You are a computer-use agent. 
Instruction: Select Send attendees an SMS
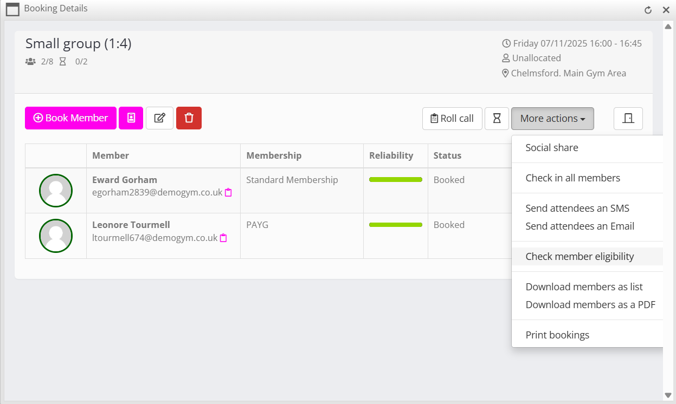[577, 208]
